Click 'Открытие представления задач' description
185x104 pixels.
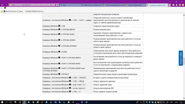pyautogui.click(x=106, y=26)
